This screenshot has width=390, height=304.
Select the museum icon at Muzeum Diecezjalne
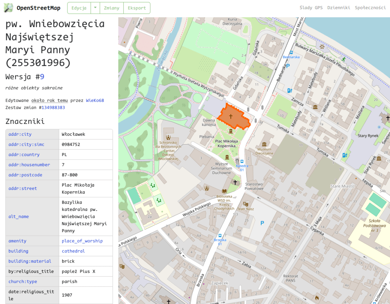coord(264,144)
